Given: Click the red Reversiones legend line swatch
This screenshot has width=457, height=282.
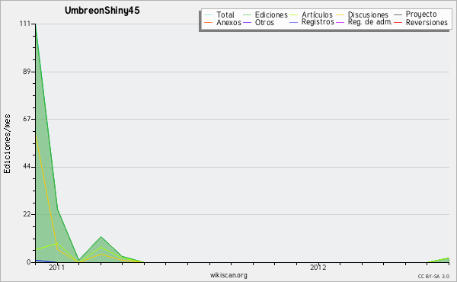Looking at the screenshot, I should click(x=398, y=22).
